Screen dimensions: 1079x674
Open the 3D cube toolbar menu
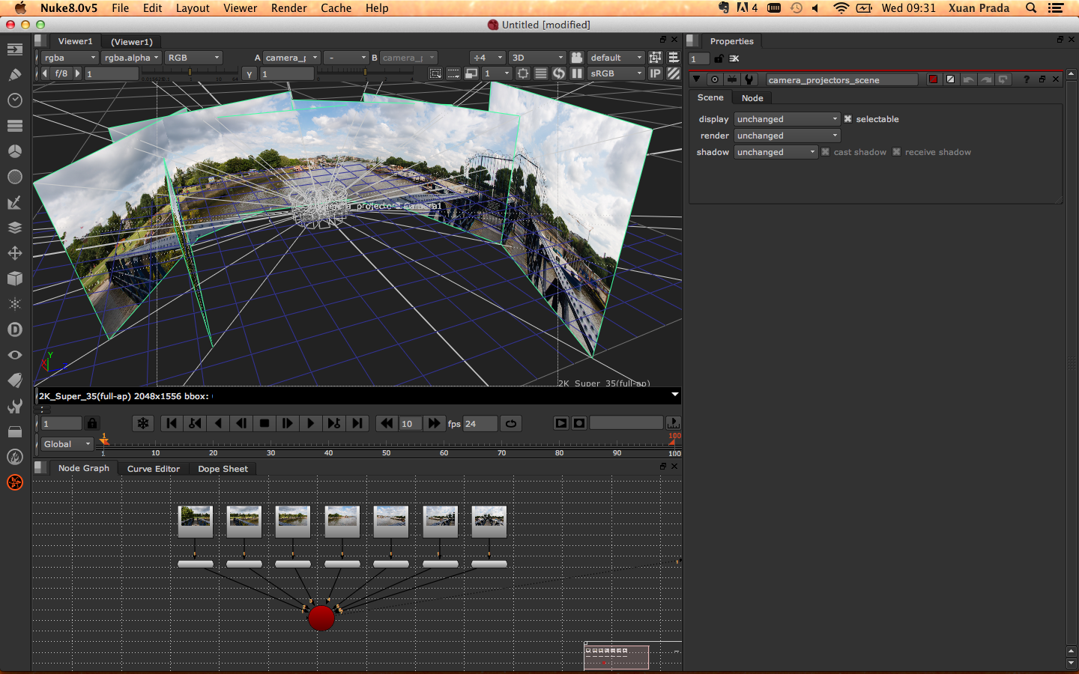point(14,279)
